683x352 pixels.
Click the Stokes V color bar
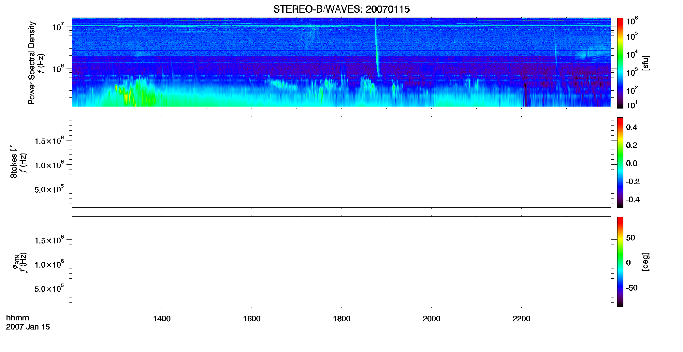620,162
